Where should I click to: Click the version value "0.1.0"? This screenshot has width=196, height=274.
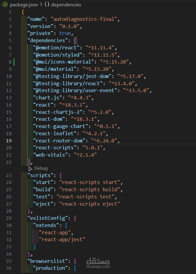[69, 26]
